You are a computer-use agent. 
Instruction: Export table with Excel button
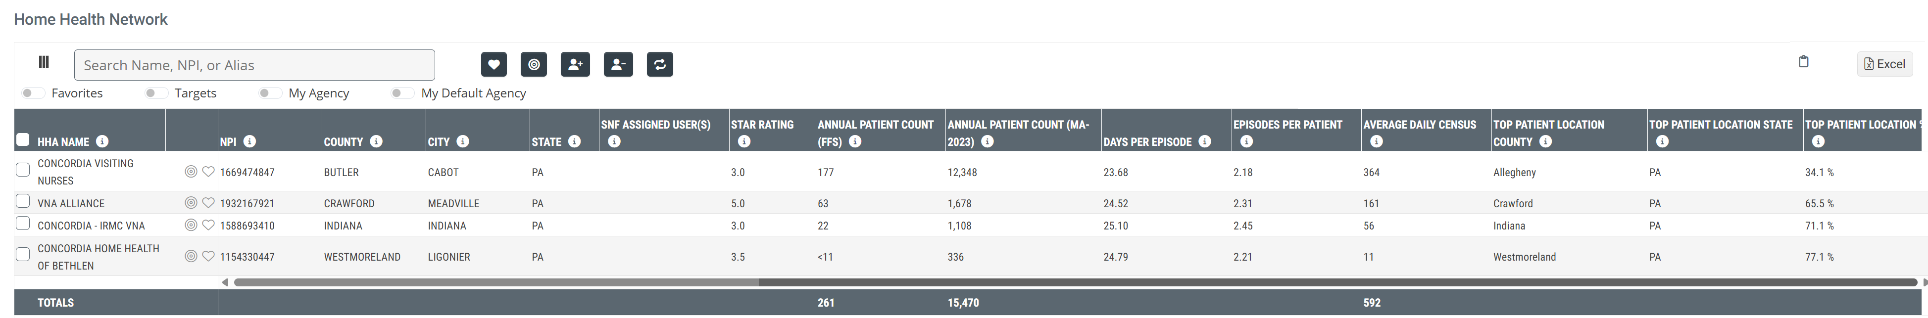tap(1884, 64)
